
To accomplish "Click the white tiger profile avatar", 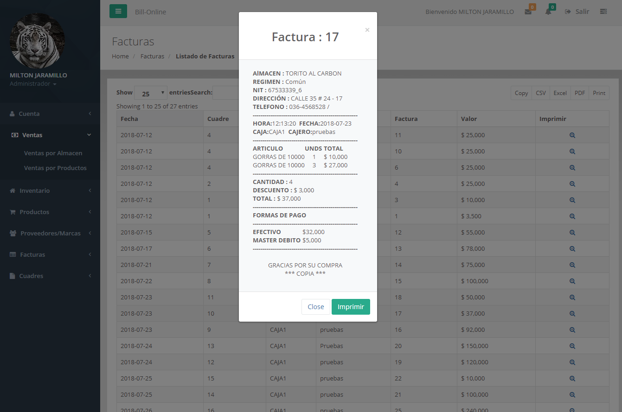I will [x=37, y=40].
